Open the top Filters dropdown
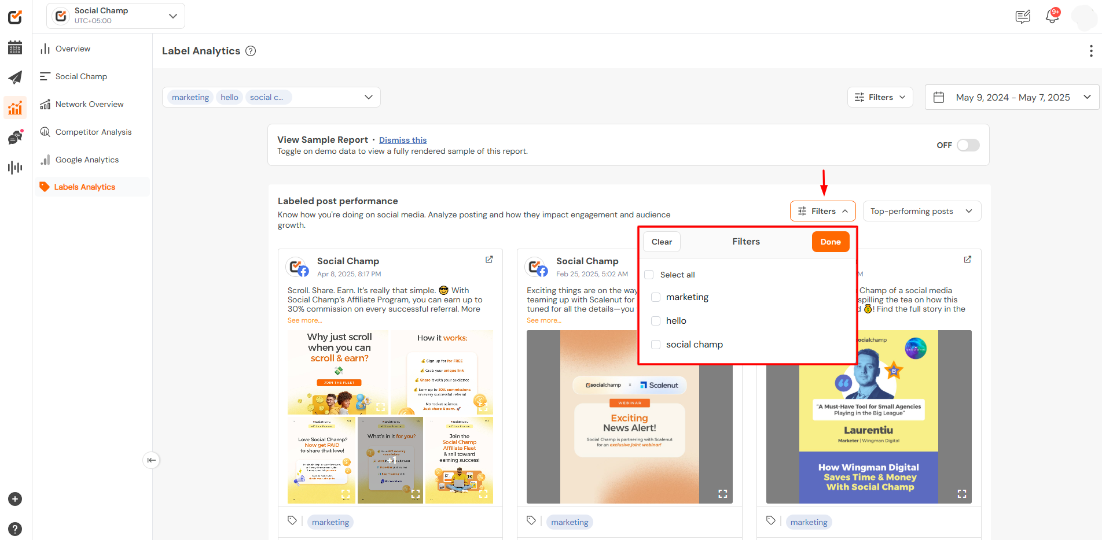 point(880,97)
